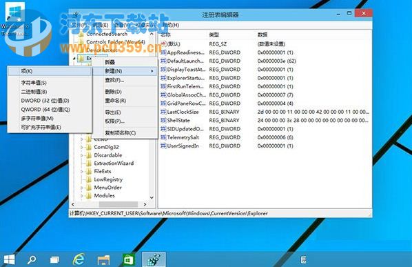This screenshot has height=267, width=412.
Task: Open the 新建(N) submenu arrow
Action: tap(152, 71)
